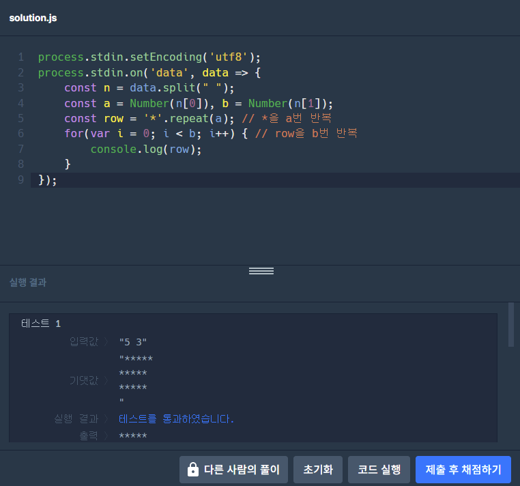Click console.log(row) on line 7
This screenshot has height=486, width=520.
click(146, 149)
